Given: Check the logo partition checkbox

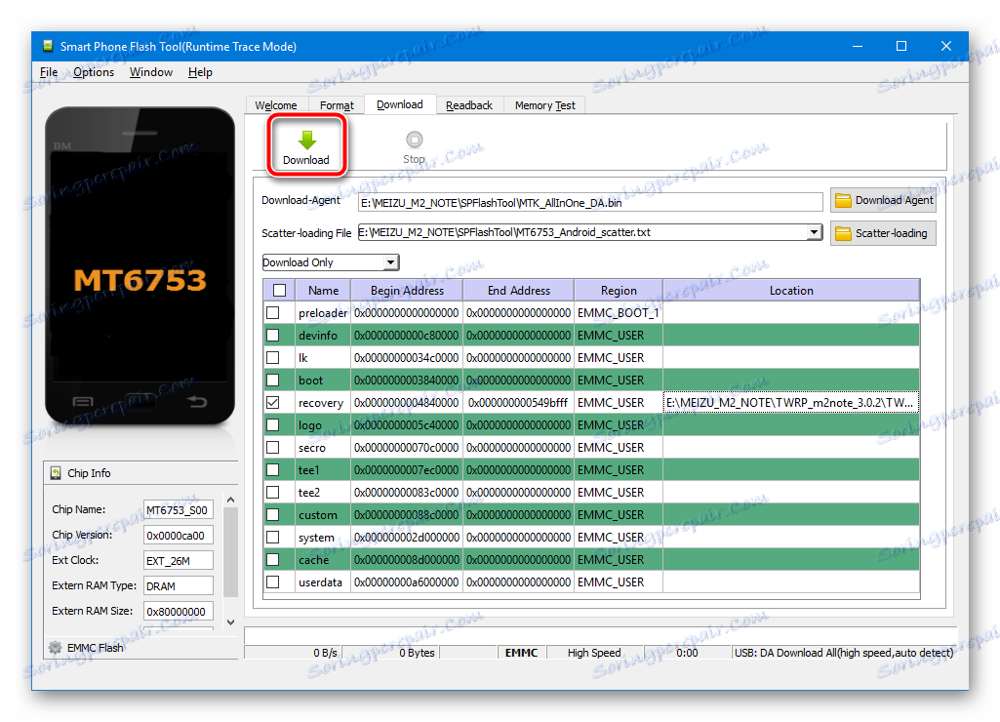Looking at the screenshot, I should click(273, 424).
